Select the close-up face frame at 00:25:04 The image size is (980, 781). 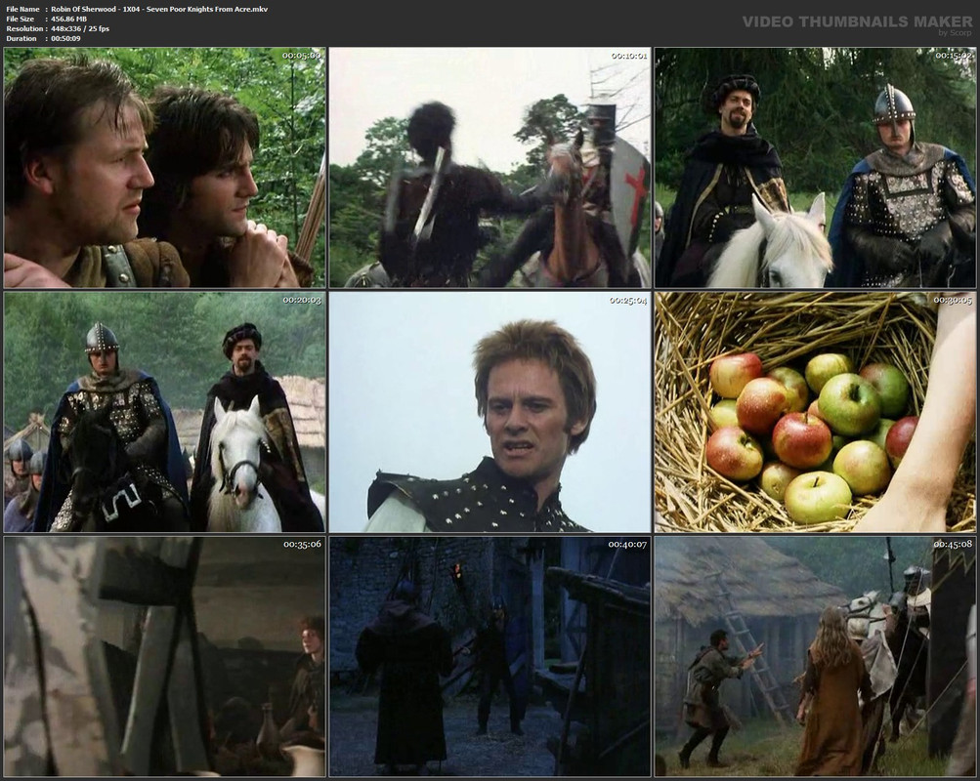point(490,412)
